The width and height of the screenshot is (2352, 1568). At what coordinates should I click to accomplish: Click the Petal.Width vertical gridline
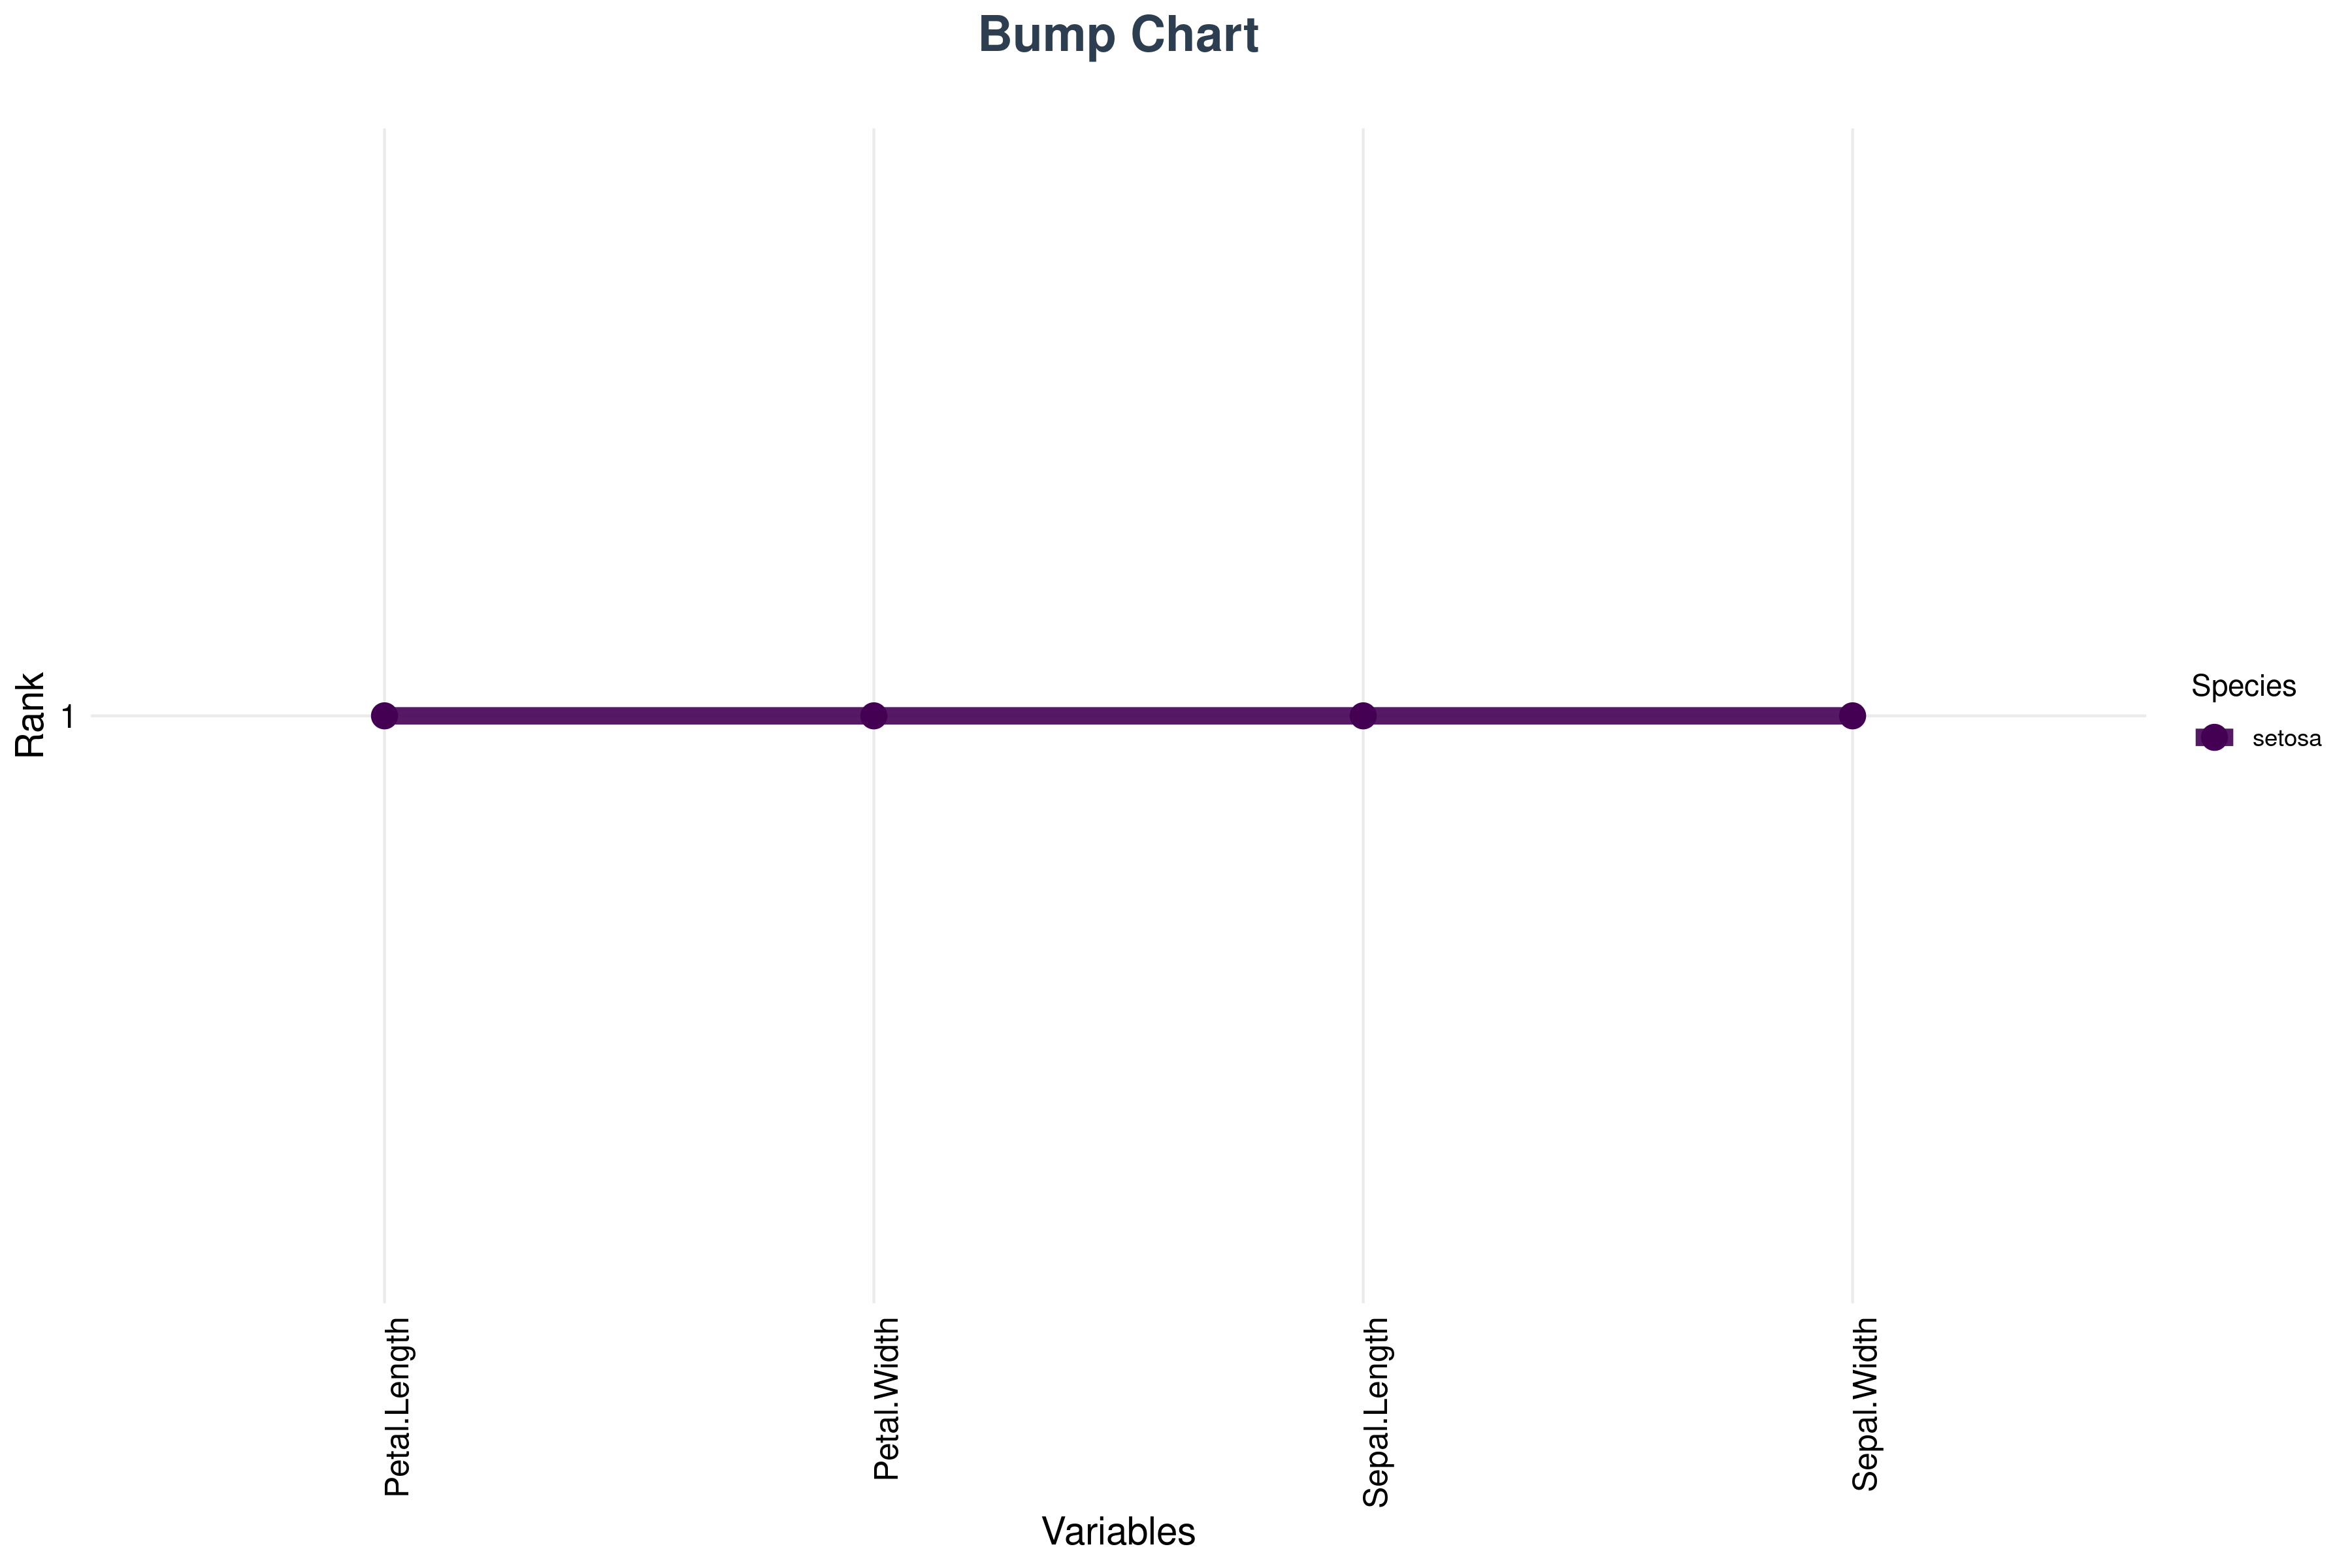point(874,1000)
